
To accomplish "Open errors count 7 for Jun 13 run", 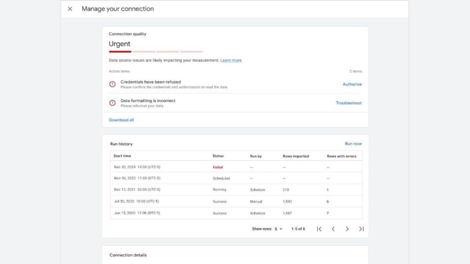I will coord(328,213).
